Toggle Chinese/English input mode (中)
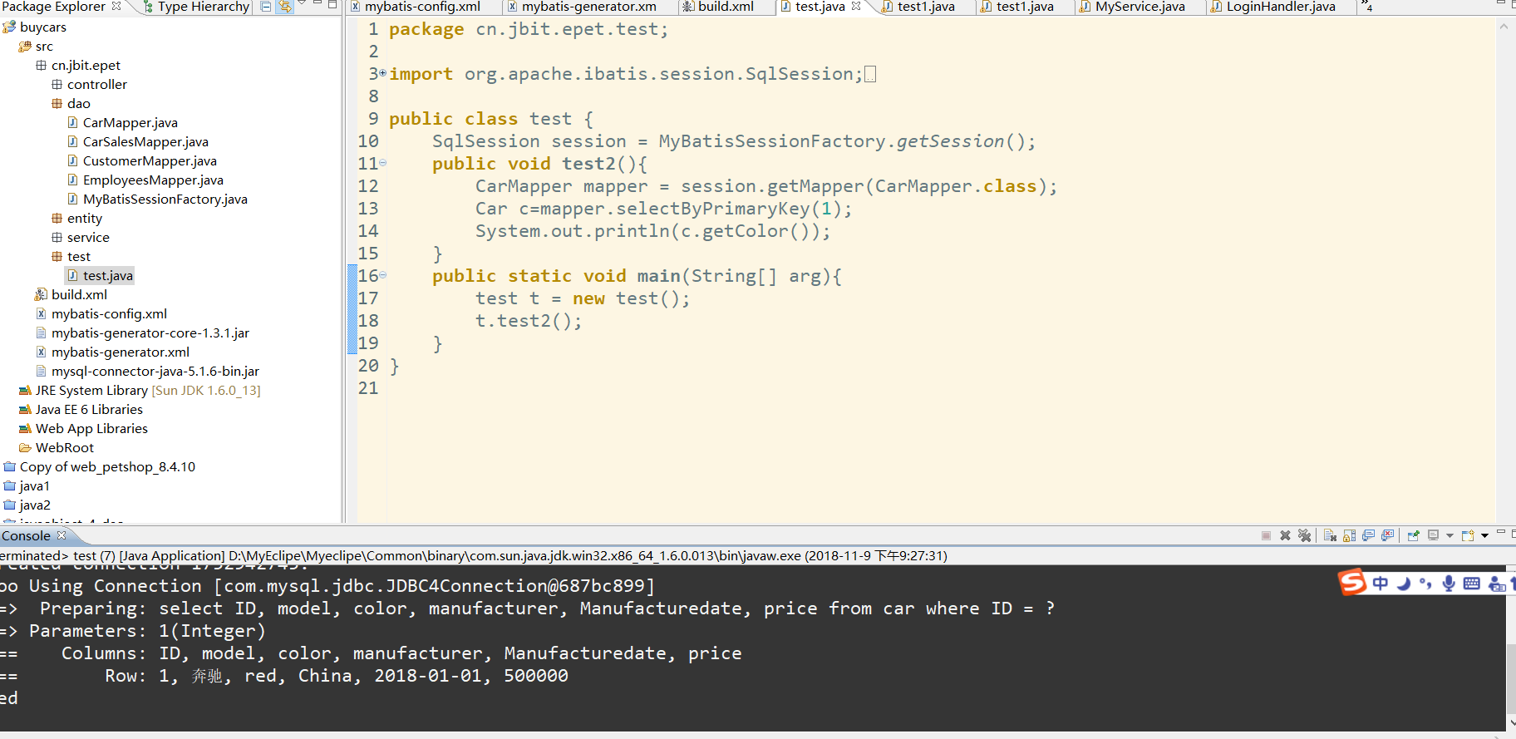 tap(1381, 583)
